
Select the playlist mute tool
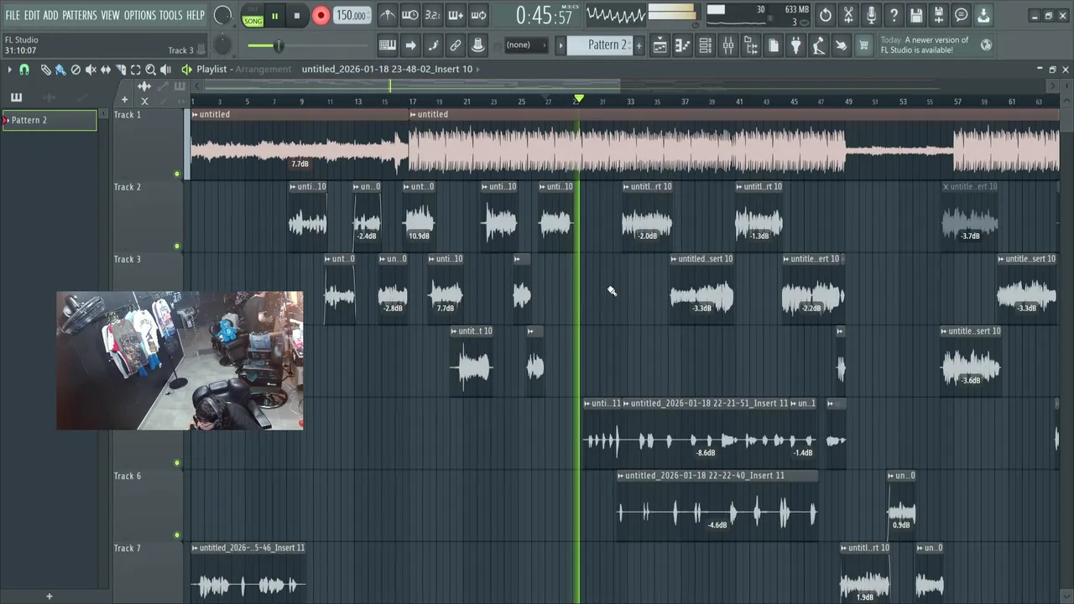[x=91, y=70]
